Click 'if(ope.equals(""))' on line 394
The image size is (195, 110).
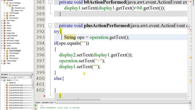(x=72, y=43)
